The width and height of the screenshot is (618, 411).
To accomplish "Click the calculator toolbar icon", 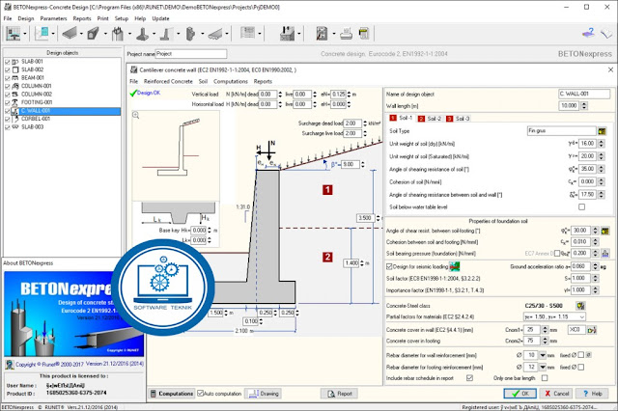I will pyautogui.click(x=364, y=34).
